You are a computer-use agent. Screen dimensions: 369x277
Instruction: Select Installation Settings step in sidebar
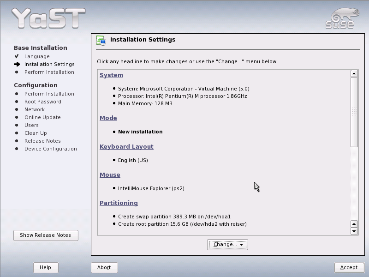click(x=49, y=64)
